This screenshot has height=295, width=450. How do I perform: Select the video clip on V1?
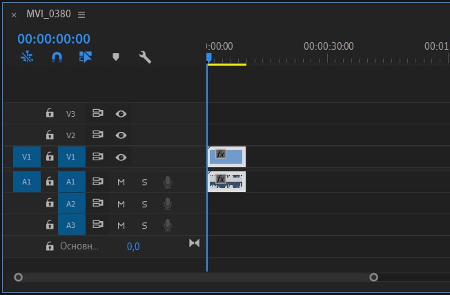[226, 157]
